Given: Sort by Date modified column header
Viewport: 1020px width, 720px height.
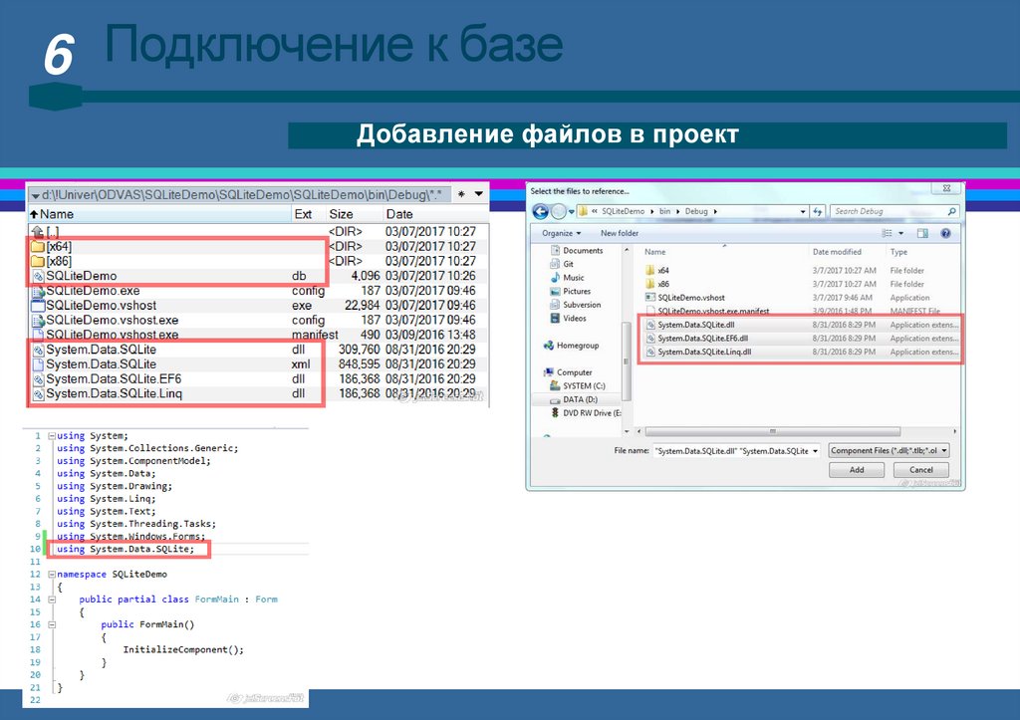Looking at the screenshot, I should point(837,252).
